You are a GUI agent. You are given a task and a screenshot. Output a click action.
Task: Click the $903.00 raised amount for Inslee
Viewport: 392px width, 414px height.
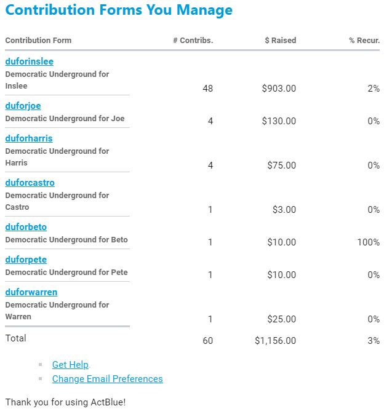pyautogui.click(x=279, y=89)
